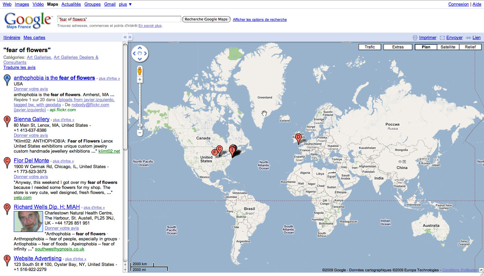Click the search field containing fear of flowers
484x276 pixels.
(119, 19)
